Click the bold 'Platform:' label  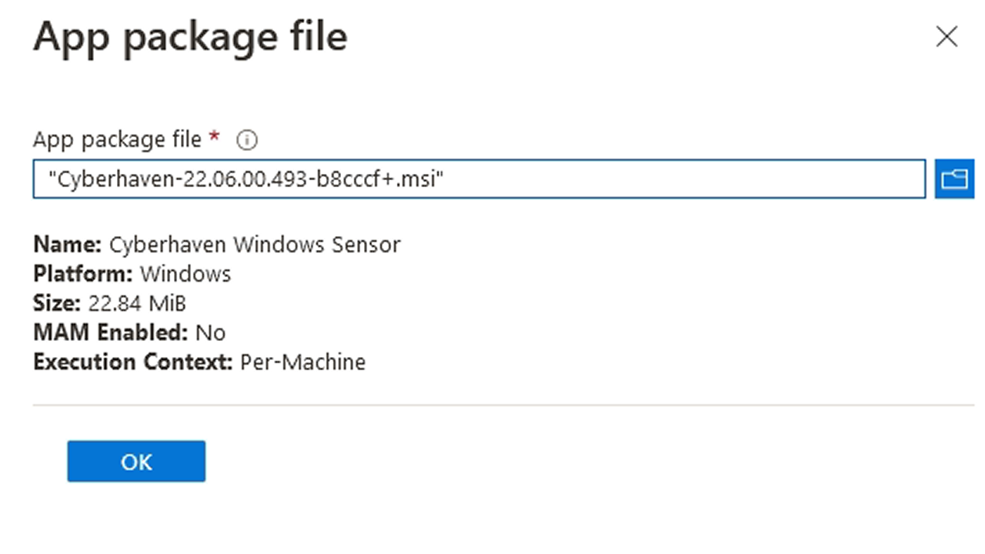[x=84, y=274]
